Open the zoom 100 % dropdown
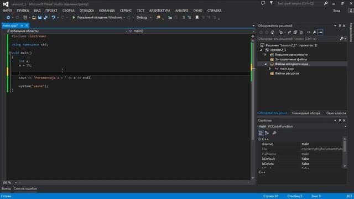The image size is (354, 199). pos(15,182)
